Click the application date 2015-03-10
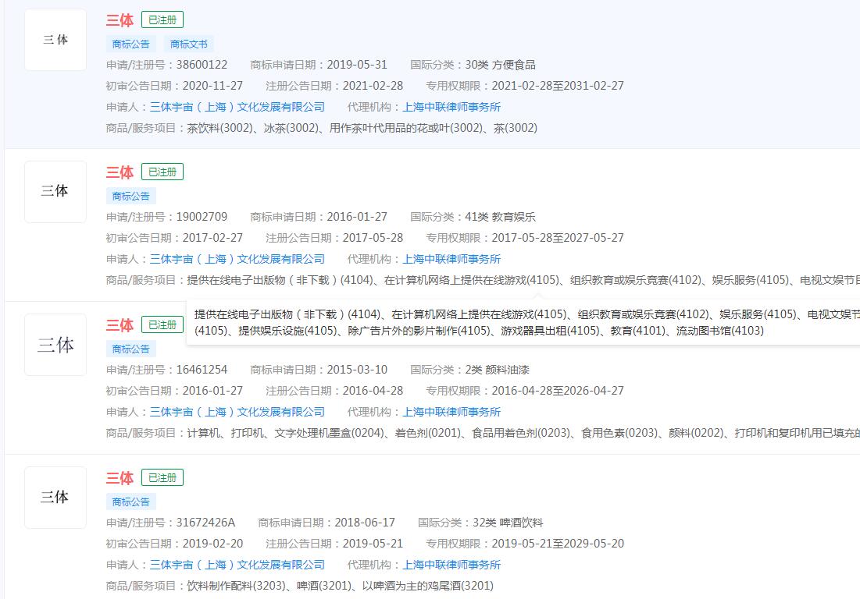The image size is (860, 599). (x=357, y=370)
